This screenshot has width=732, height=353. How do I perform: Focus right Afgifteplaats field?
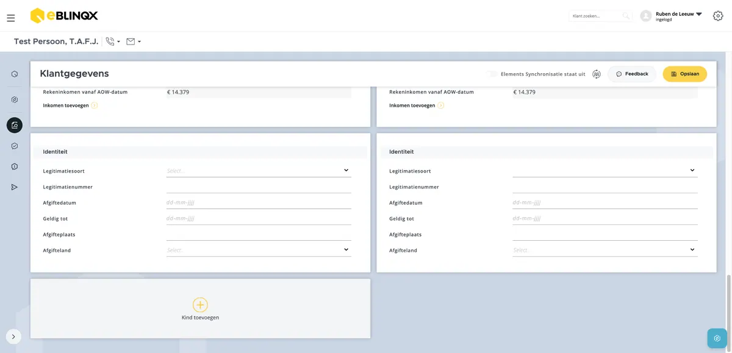605,234
